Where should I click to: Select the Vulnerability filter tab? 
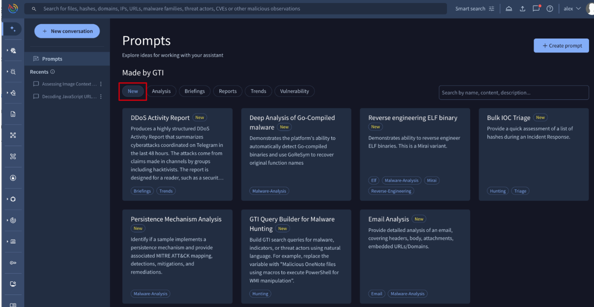tap(295, 91)
